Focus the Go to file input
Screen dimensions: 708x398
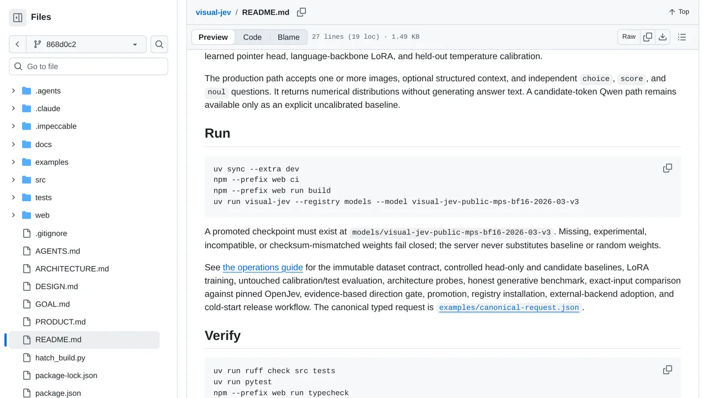[88, 66]
